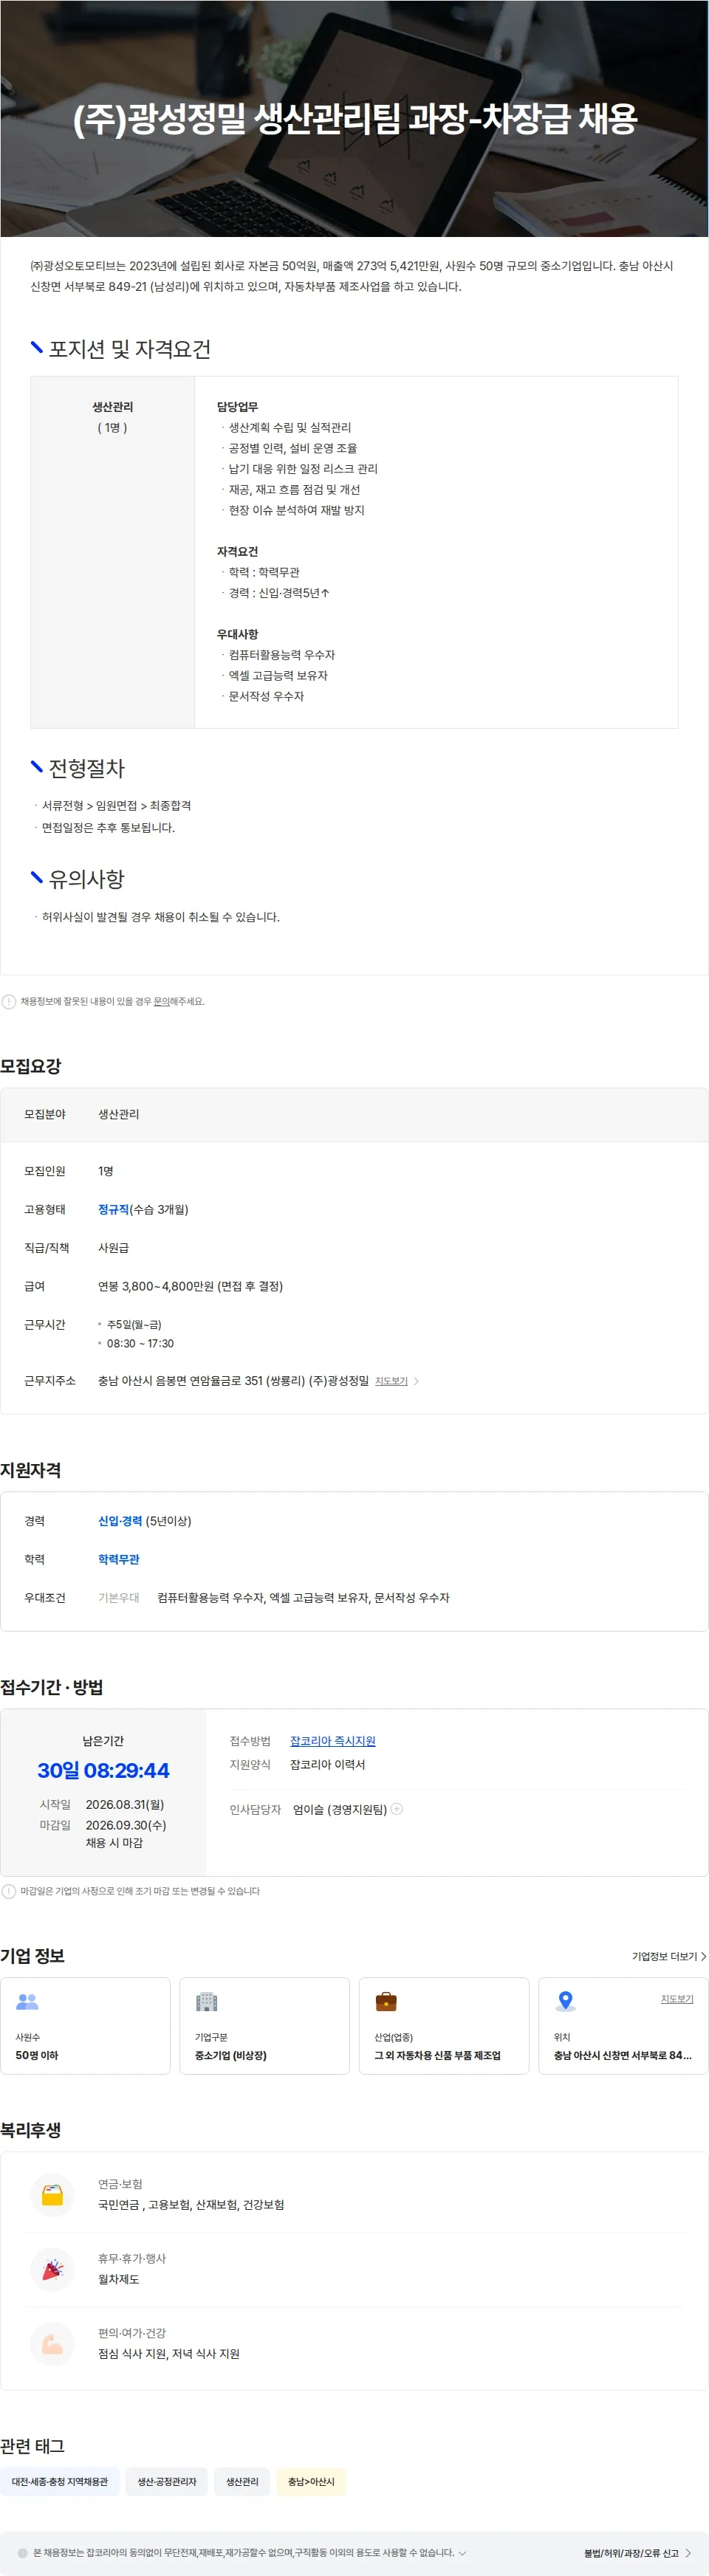
Task: Click the 연봉 3,800~4,800만원 salary text
Action: (x=190, y=1286)
